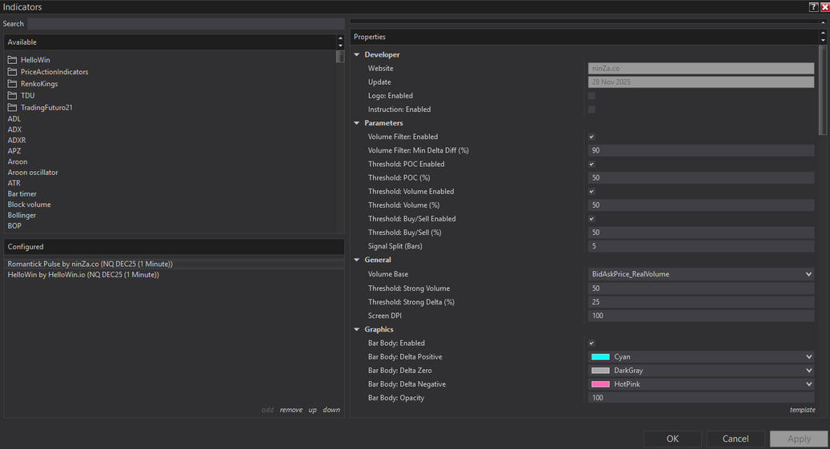Disable the Volume Filter Enabled checkbox

point(591,137)
